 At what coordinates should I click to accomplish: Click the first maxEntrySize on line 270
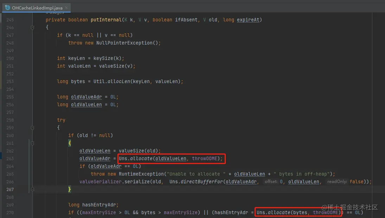tap(99, 212)
